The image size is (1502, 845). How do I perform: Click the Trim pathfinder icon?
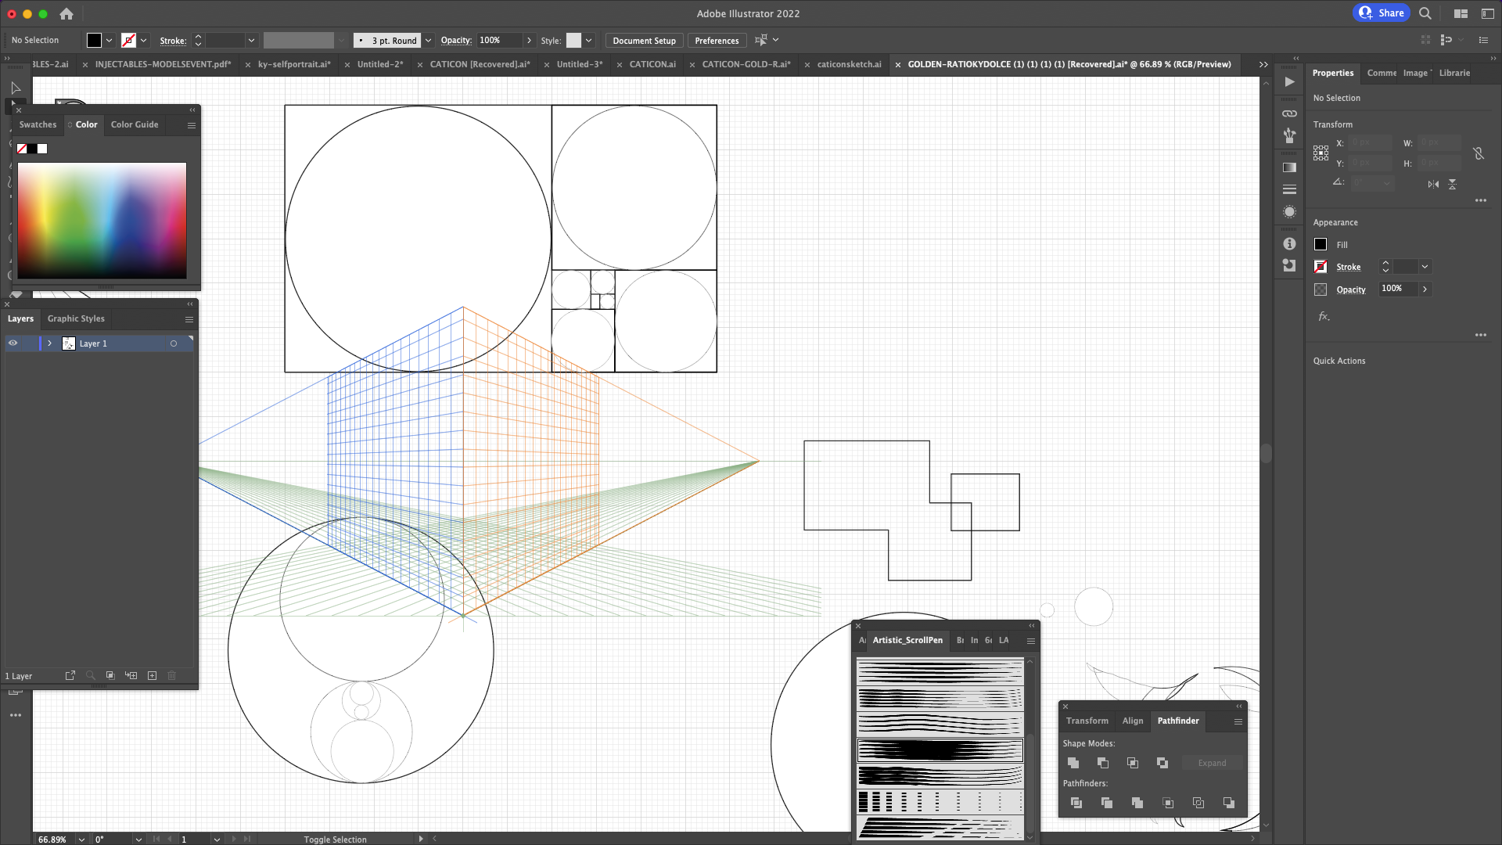tap(1107, 803)
